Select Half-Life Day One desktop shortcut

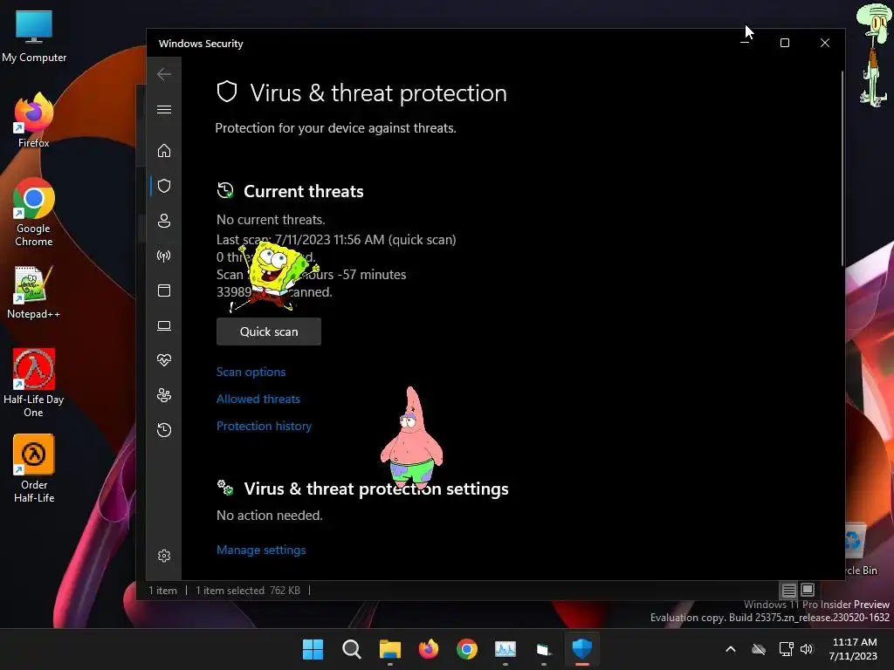tap(34, 383)
